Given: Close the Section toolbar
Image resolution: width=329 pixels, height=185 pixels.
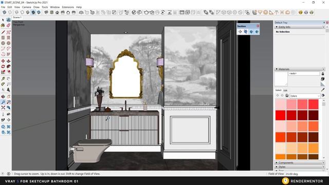Looking at the screenshot, I should (258, 26).
